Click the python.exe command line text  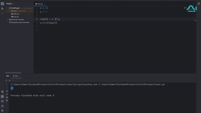88,84
